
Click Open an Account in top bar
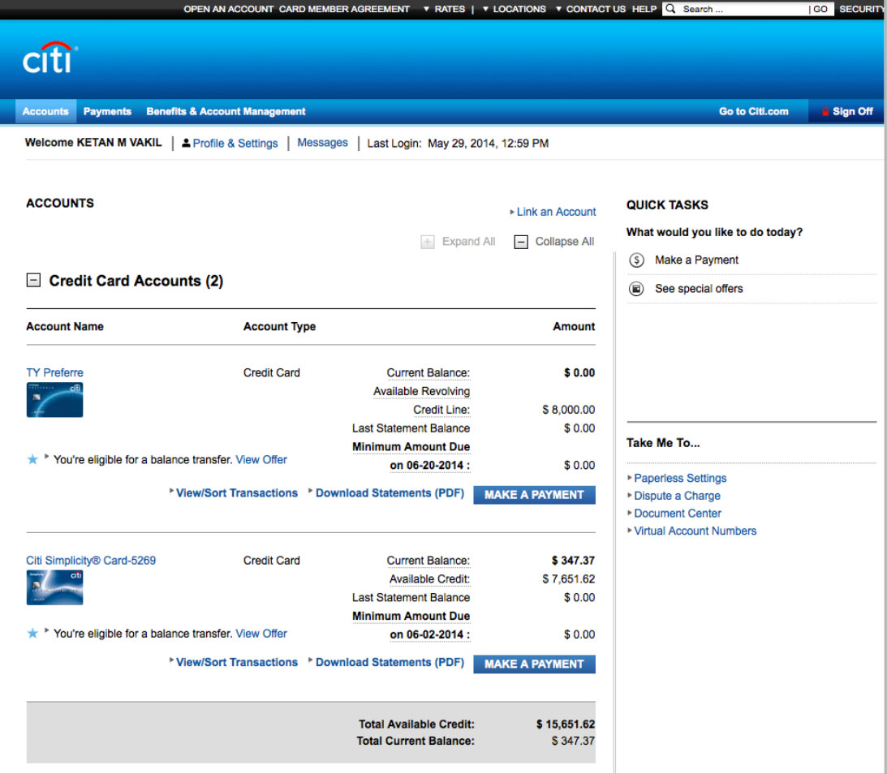click(229, 9)
